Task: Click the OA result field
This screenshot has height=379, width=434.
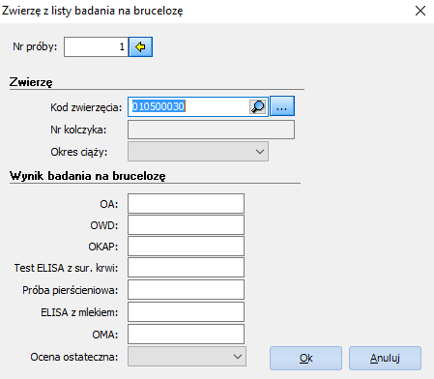Action: [x=186, y=203]
